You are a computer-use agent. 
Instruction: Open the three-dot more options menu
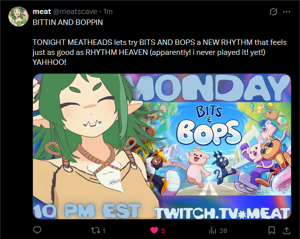286,12
